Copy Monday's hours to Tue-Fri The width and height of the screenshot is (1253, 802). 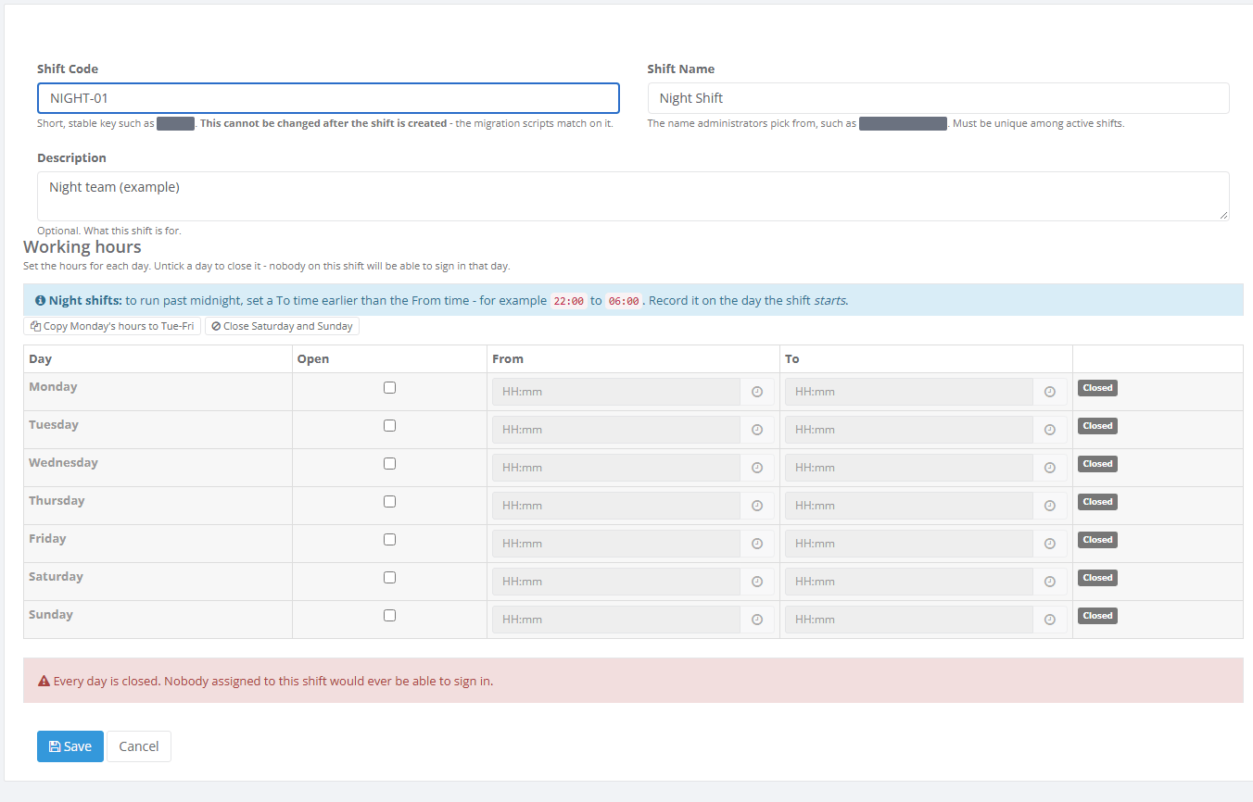coord(112,326)
